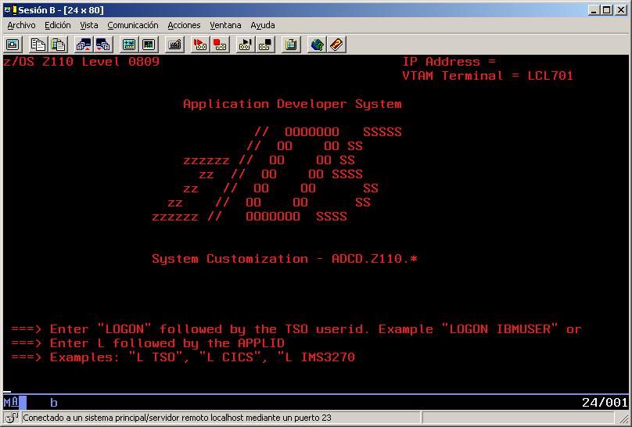
Task: Click the 'L IMS3270' example text
Action: pos(316,357)
